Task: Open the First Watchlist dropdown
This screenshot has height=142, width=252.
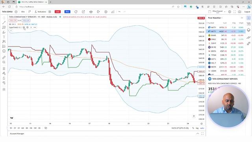Action: (x=215, y=18)
